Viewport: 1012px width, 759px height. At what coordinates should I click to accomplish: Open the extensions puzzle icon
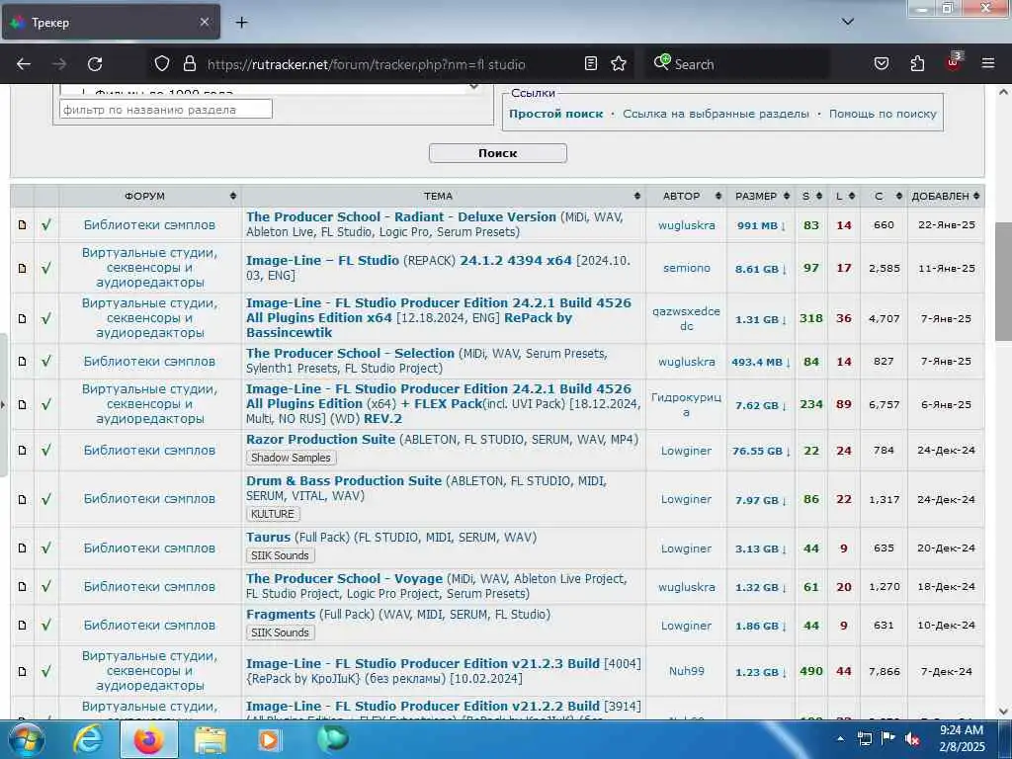pyautogui.click(x=917, y=63)
